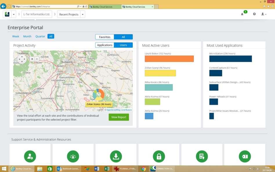
Task: Switch Project Activity to Applications view
Action: [105, 45]
